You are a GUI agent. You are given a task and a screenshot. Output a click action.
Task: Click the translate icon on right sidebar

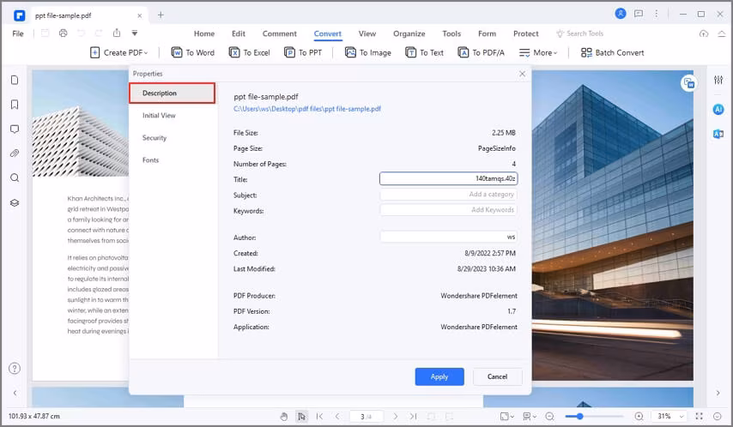[718, 134]
